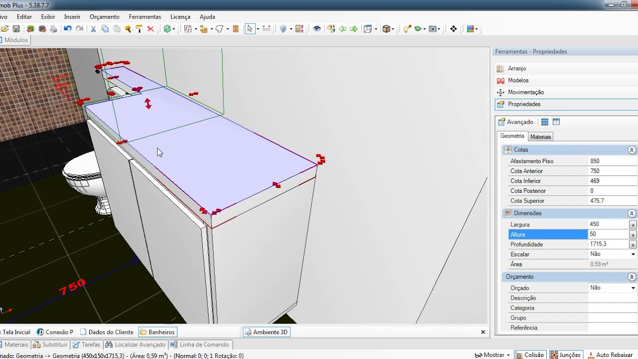This screenshot has width=638, height=359.
Task: Click the ruler measurement icon
Action: (x=266, y=29)
